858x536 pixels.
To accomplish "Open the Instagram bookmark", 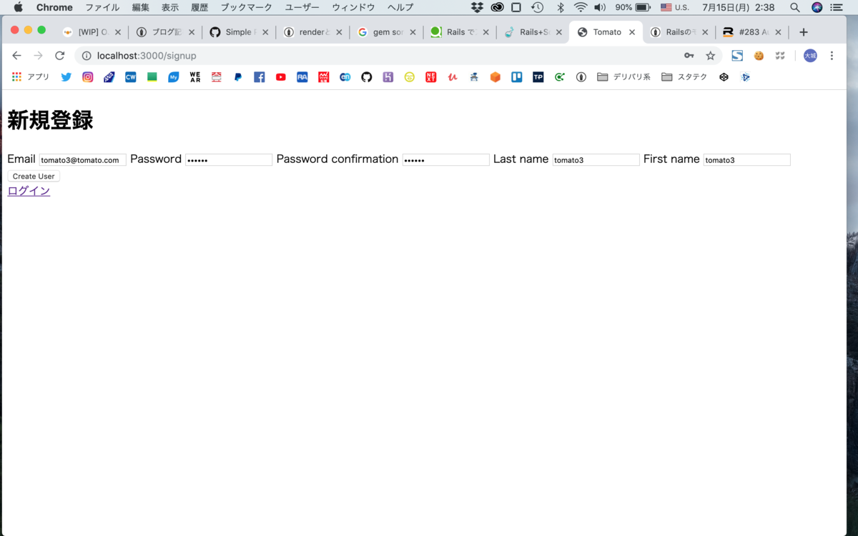I will tap(87, 76).
